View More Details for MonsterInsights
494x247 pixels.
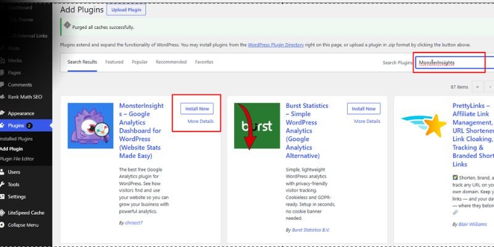[x=201, y=121]
